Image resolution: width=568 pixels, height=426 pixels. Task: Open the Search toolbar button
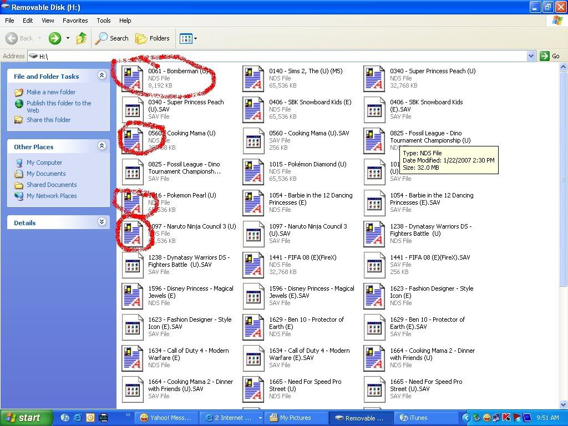click(112, 38)
